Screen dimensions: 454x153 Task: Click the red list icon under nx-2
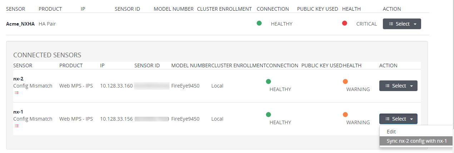coord(16,93)
